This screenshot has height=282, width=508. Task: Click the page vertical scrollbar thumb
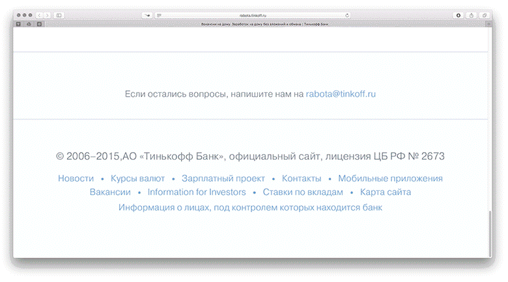coord(490,234)
